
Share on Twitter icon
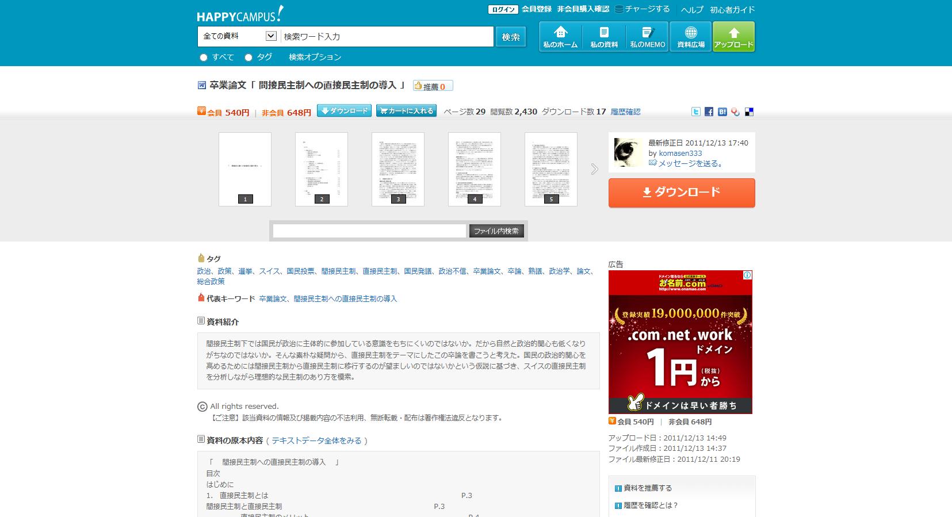[696, 112]
